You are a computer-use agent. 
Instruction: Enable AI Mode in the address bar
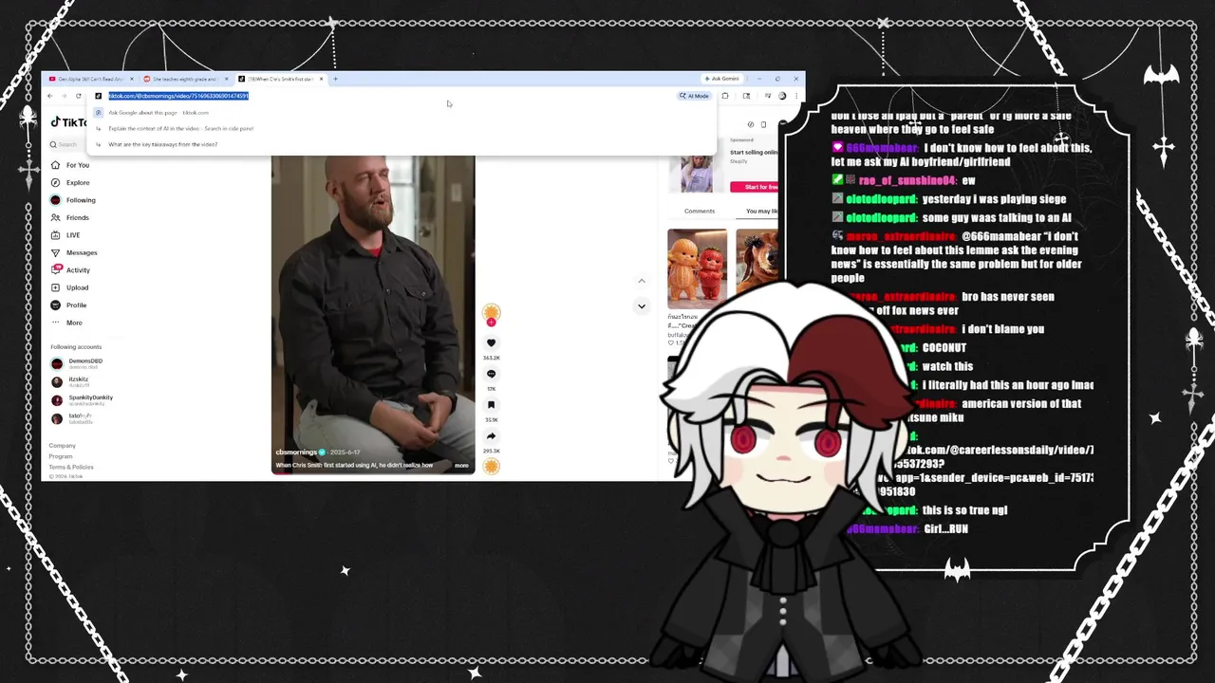pyautogui.click(x=695, y=96)
